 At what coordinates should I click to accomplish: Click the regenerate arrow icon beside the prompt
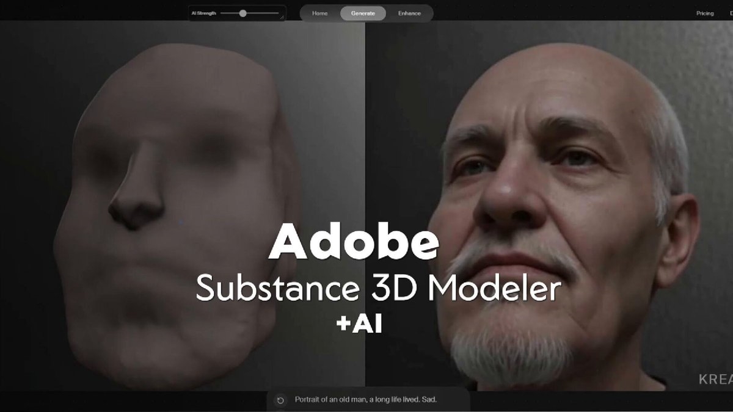click(280, 400)
